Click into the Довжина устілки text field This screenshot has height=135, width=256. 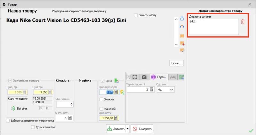pyautogui.click(x=213, y=27)
